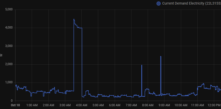
Task: Click the top of the 4,500 W peak
Action: pyautogui.click(x=74, y=19)
